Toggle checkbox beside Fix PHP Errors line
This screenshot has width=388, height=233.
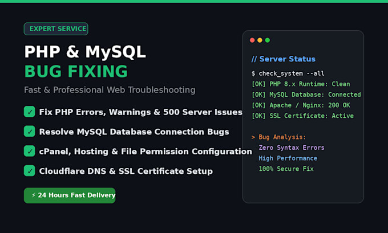pyautogui.click(x=30, y=112)
